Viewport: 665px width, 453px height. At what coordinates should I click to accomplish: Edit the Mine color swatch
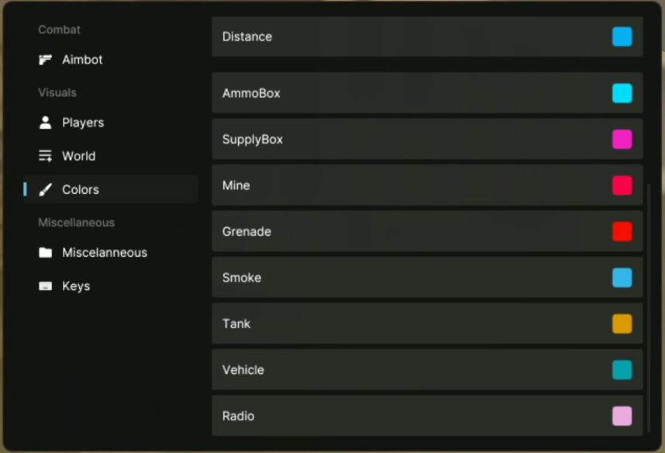622,185
